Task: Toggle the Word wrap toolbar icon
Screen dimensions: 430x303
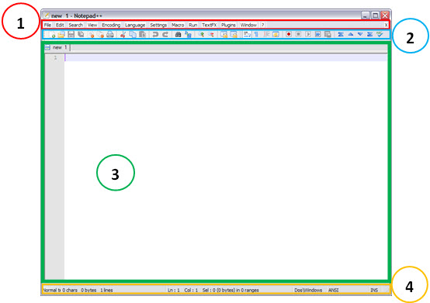Action: 247,34
